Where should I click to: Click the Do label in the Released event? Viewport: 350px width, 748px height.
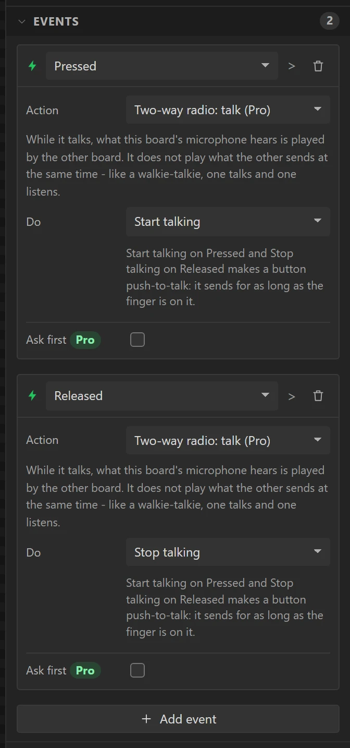coord(33,552)
